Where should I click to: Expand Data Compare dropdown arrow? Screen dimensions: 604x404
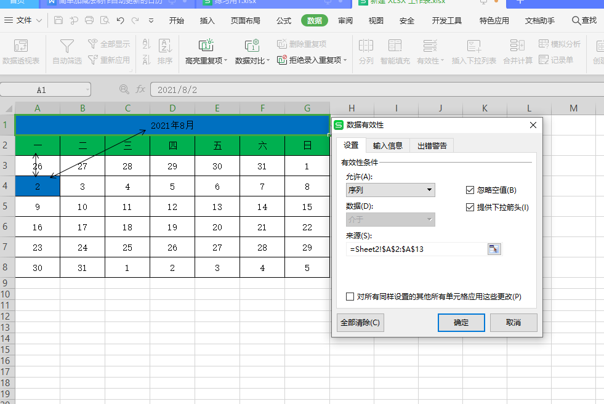tap(268, 60)
